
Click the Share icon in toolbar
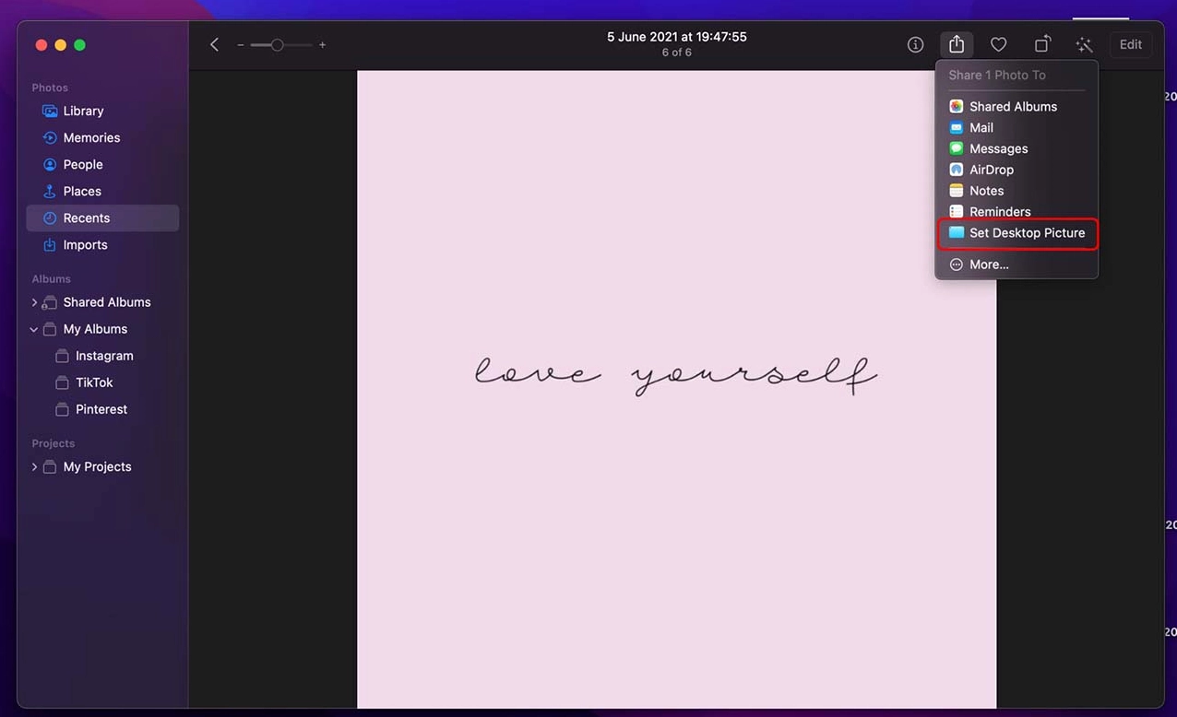[x=957, y=44]
